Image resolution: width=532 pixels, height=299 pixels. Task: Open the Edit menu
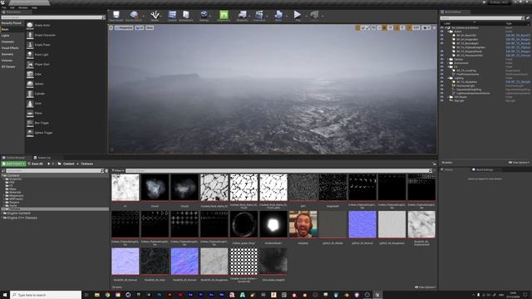point(12,7)
